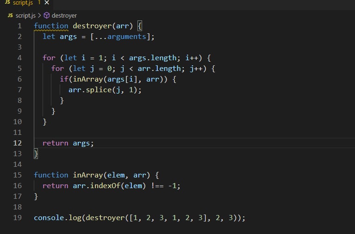Click the 'log' method on line 19
Image resolution: width=355 pixels, height=234 pixels.
[x=75, y=218]
